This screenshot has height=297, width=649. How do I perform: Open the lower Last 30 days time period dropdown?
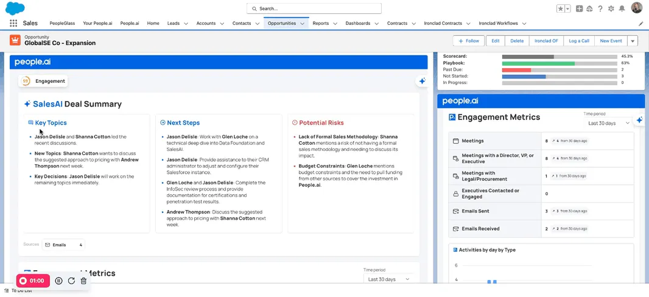click(389, 279)
